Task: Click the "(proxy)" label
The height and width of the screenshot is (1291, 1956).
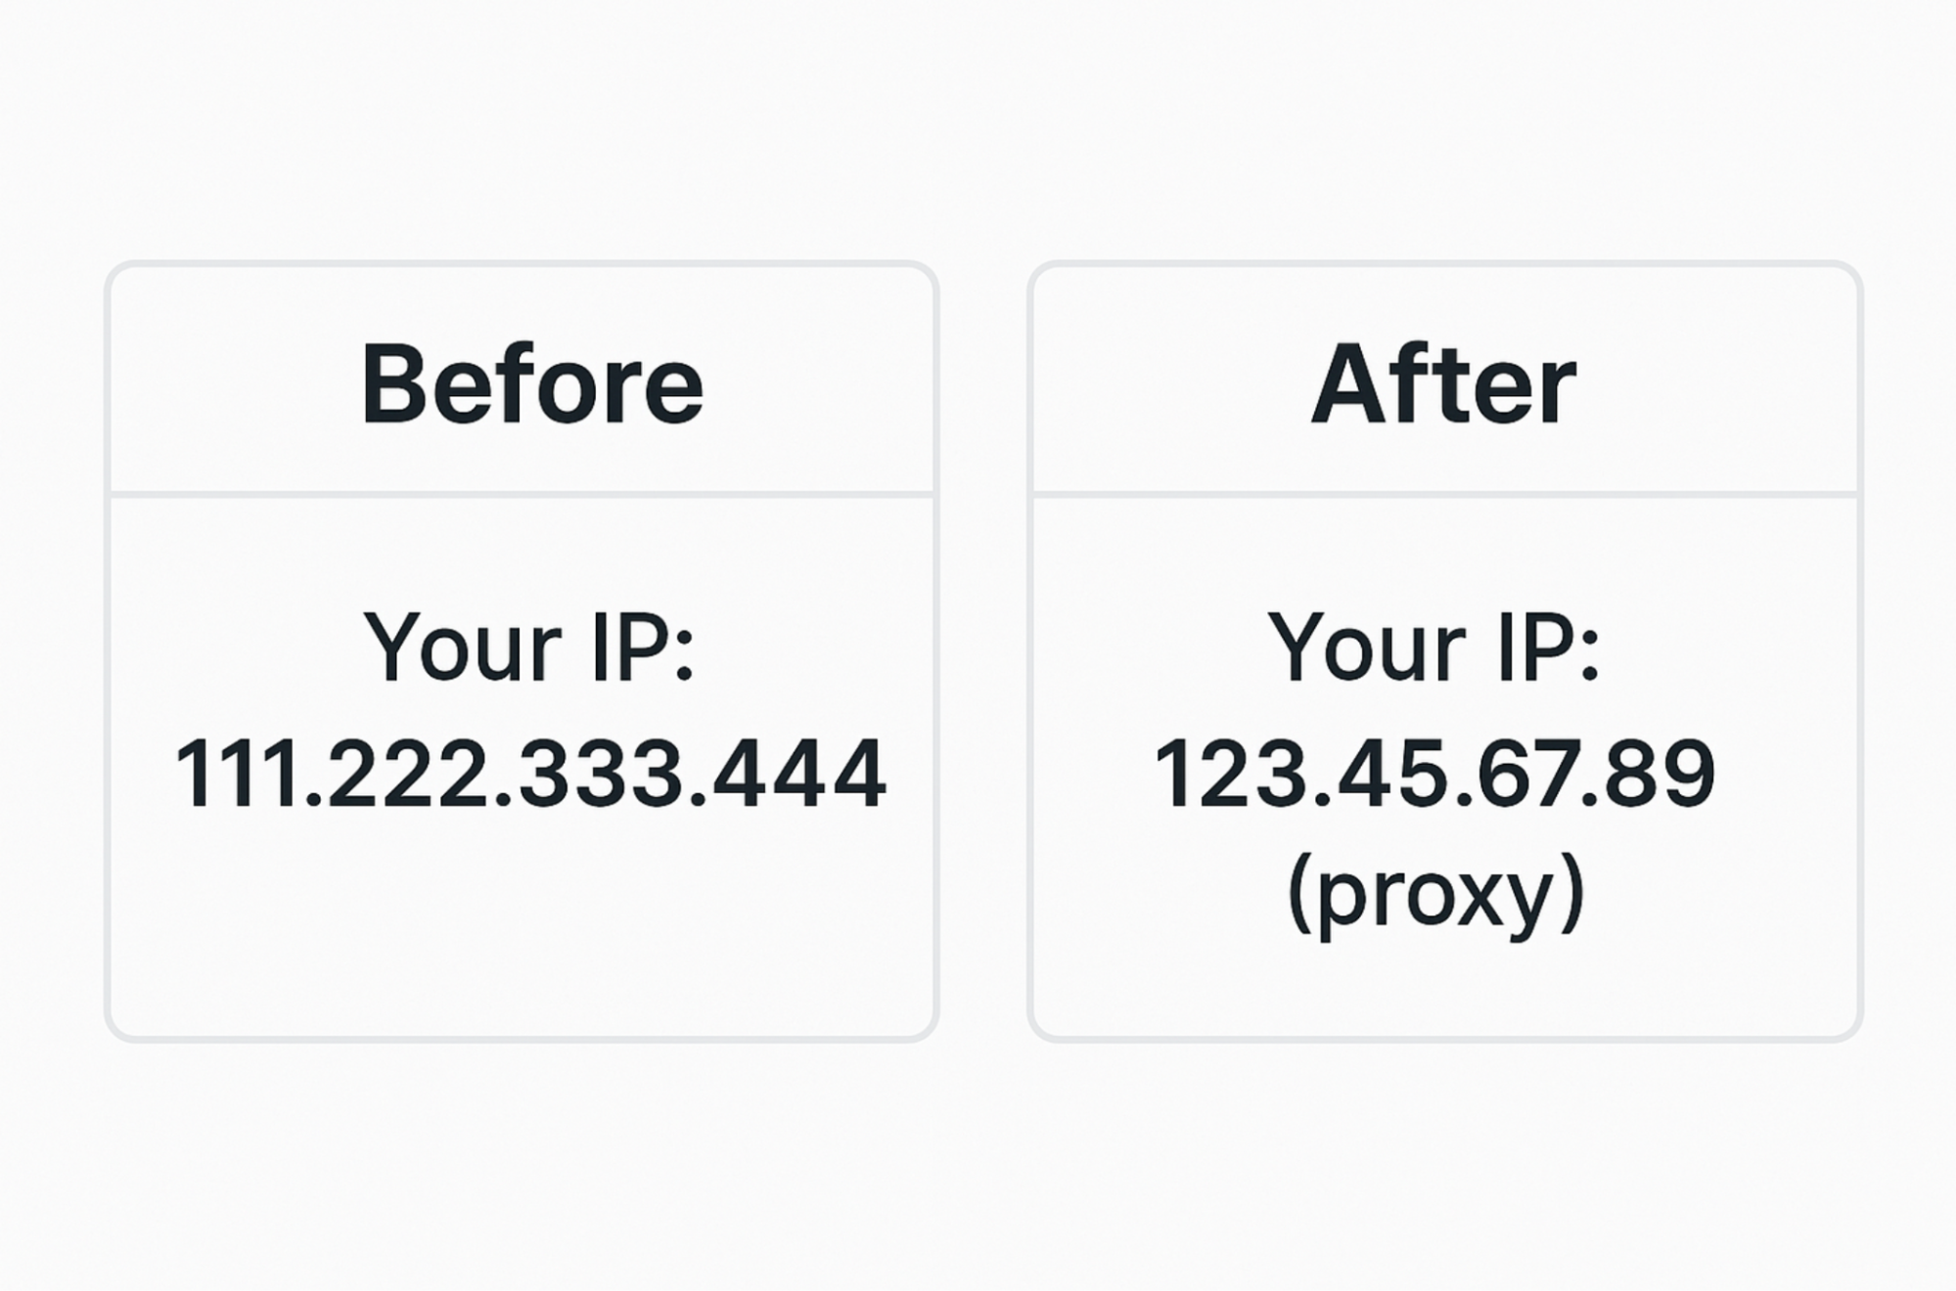Action: coord(1435,894)
